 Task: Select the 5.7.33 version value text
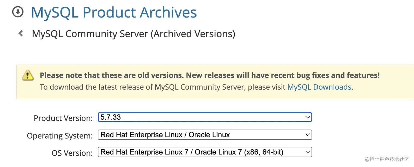point(111,117)
